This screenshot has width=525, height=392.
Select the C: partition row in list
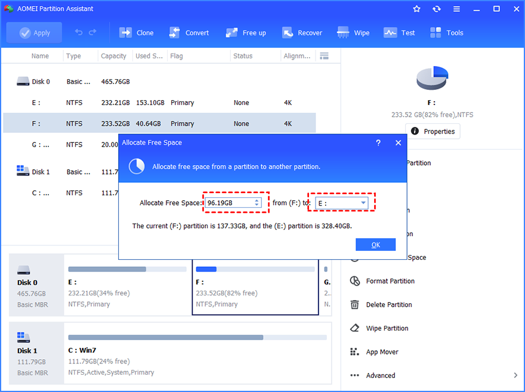click(61, 193)
